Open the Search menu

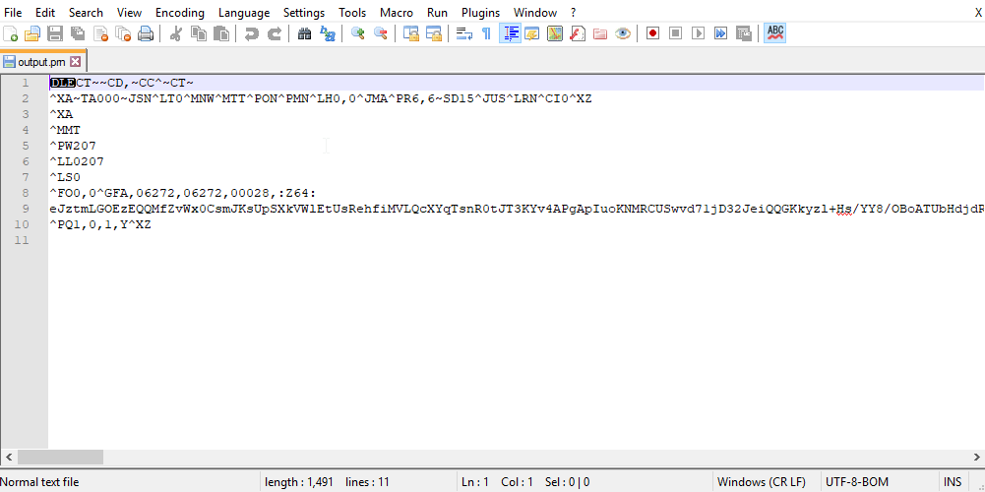point(86,13)
